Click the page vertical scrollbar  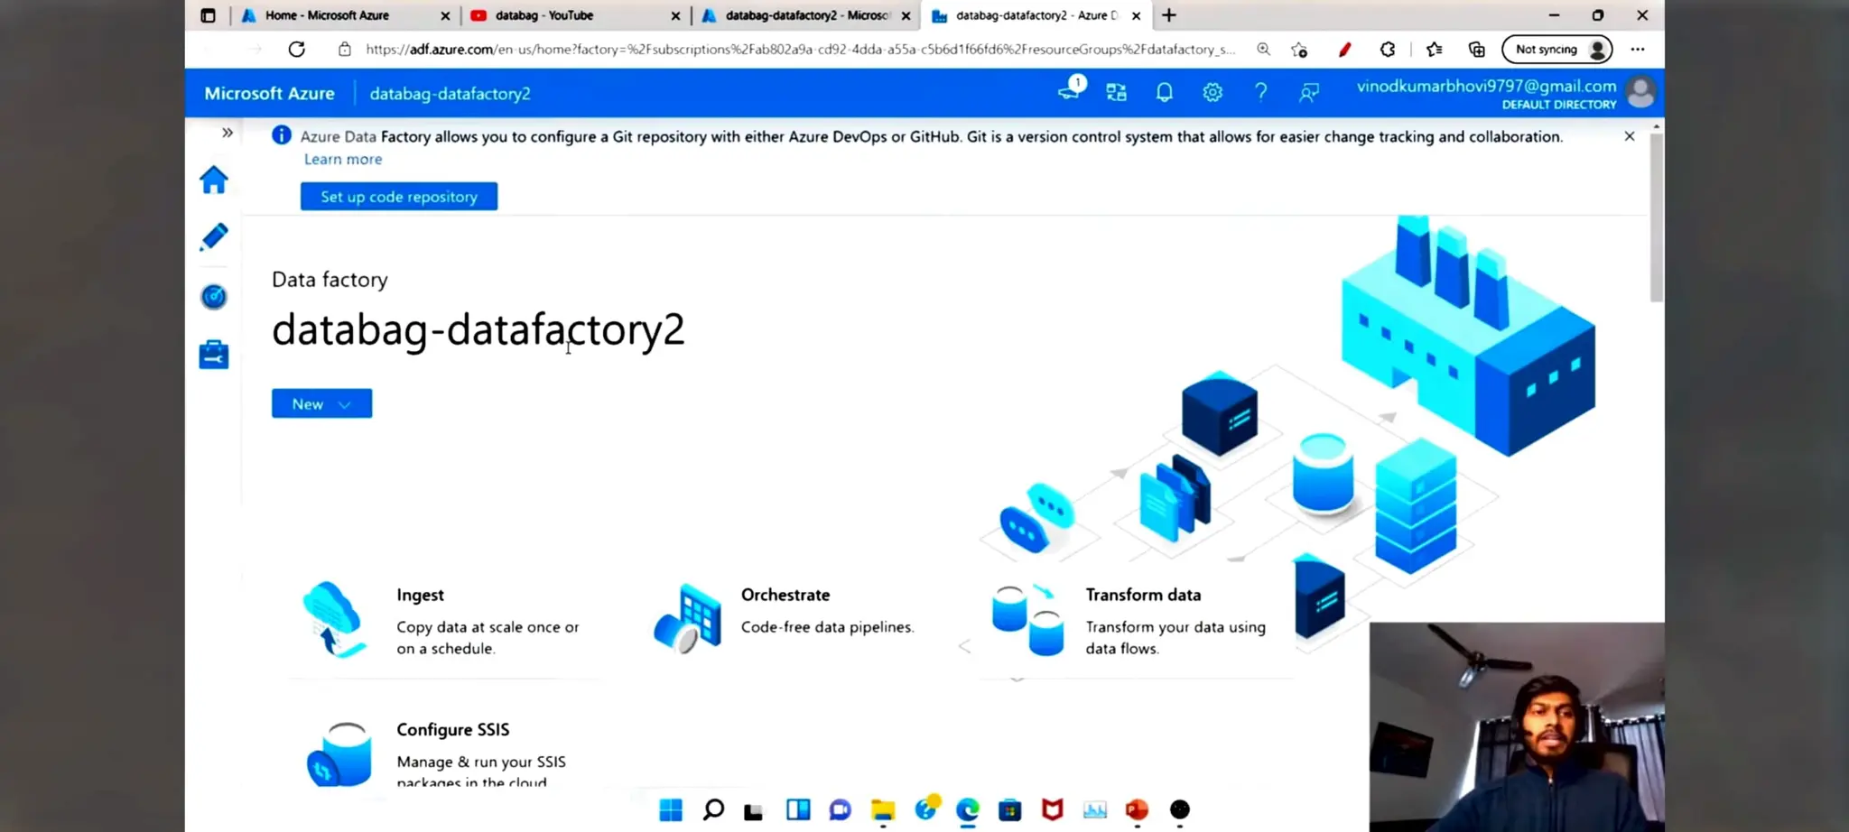(1657, 217)
